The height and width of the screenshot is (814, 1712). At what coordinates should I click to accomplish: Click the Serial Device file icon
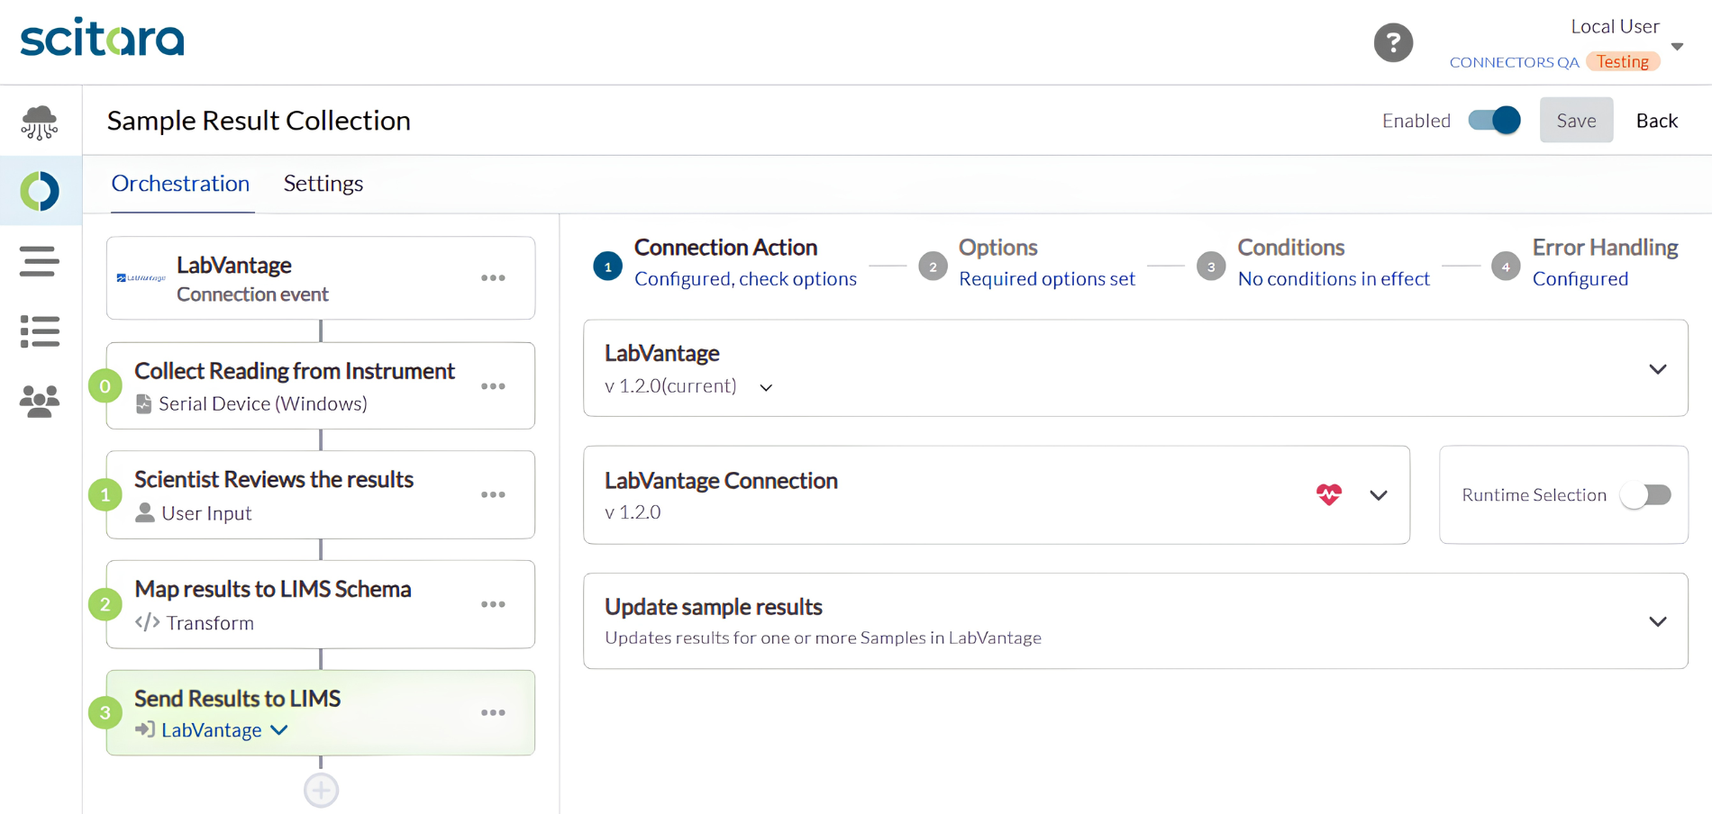click(x=143, y=403)
